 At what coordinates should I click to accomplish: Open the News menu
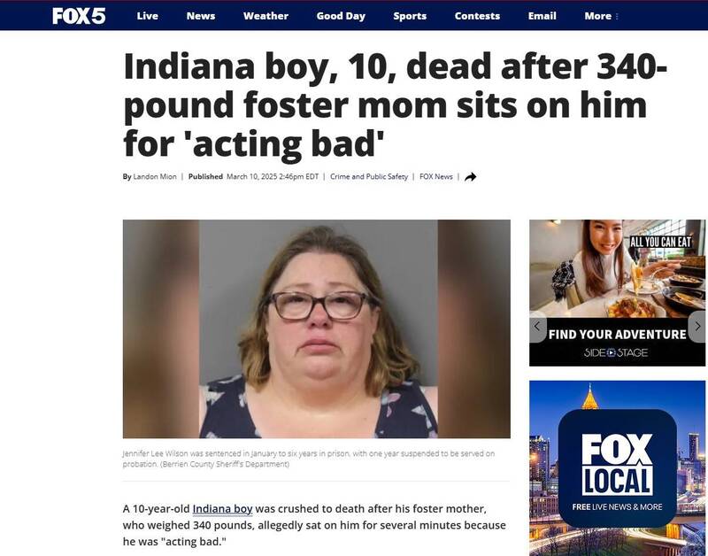coord(201,16)
